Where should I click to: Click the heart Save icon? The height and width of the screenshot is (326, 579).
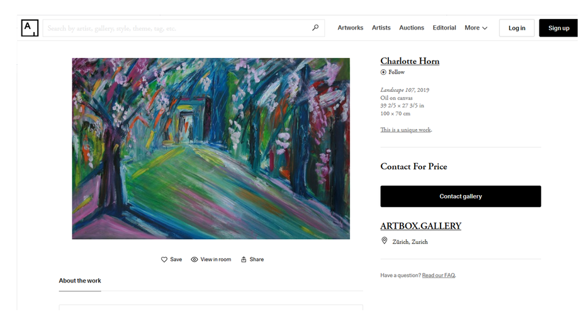pyautogui.click(x=164, y=259)
